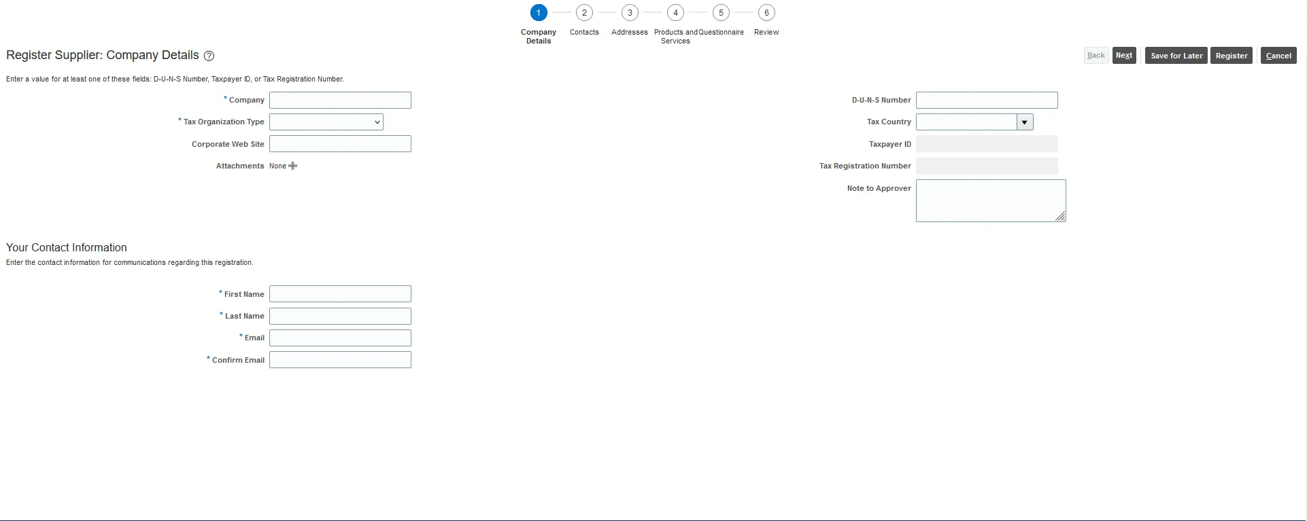Add an attachment with the plus icon
The width and height of the screenshot is (1307, 521).
(292, 166)
